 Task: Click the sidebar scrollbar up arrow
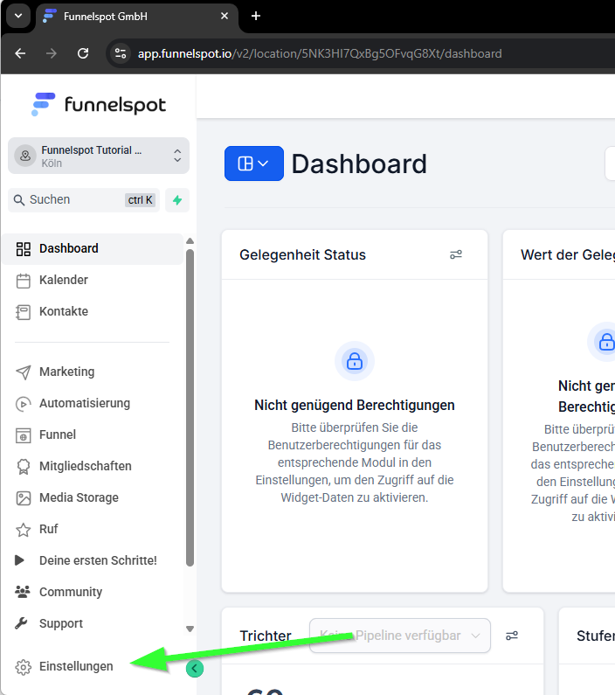pos(190,241)
